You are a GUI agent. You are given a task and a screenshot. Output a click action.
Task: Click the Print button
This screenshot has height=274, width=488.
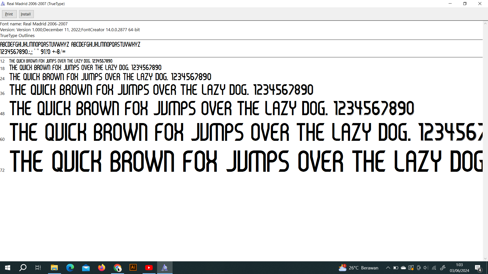[9, 14]
